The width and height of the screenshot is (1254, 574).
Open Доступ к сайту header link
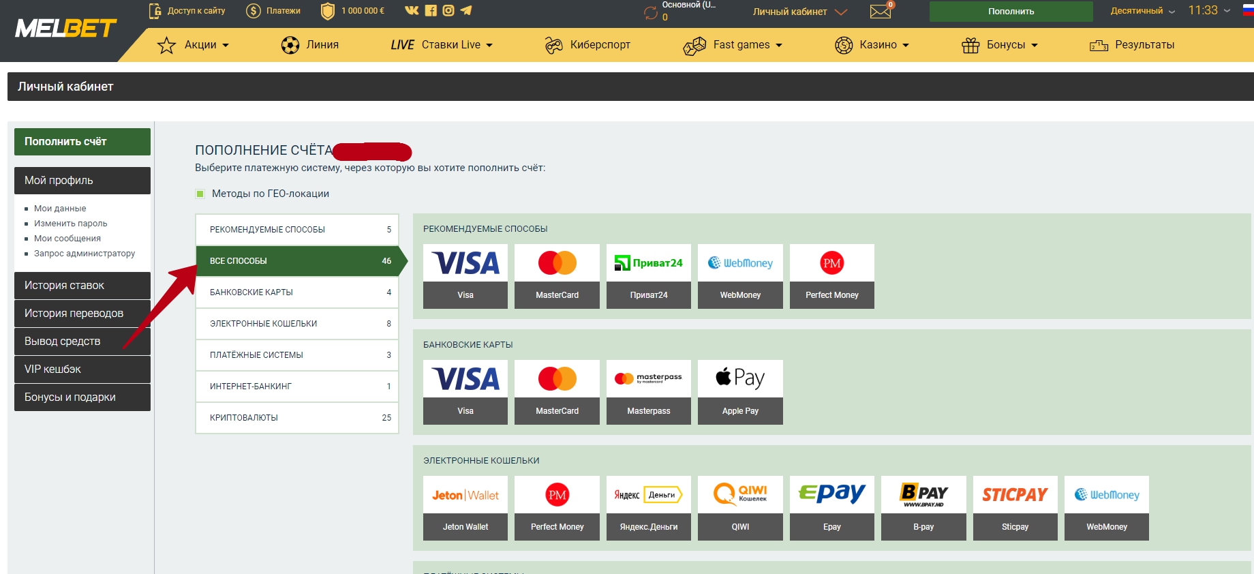(x=187, y=11)
